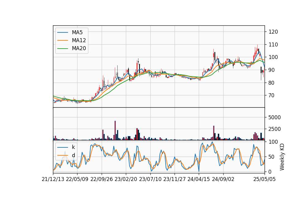
Task: Click the 22/09/26 date tick label
Action: (102, 179)
